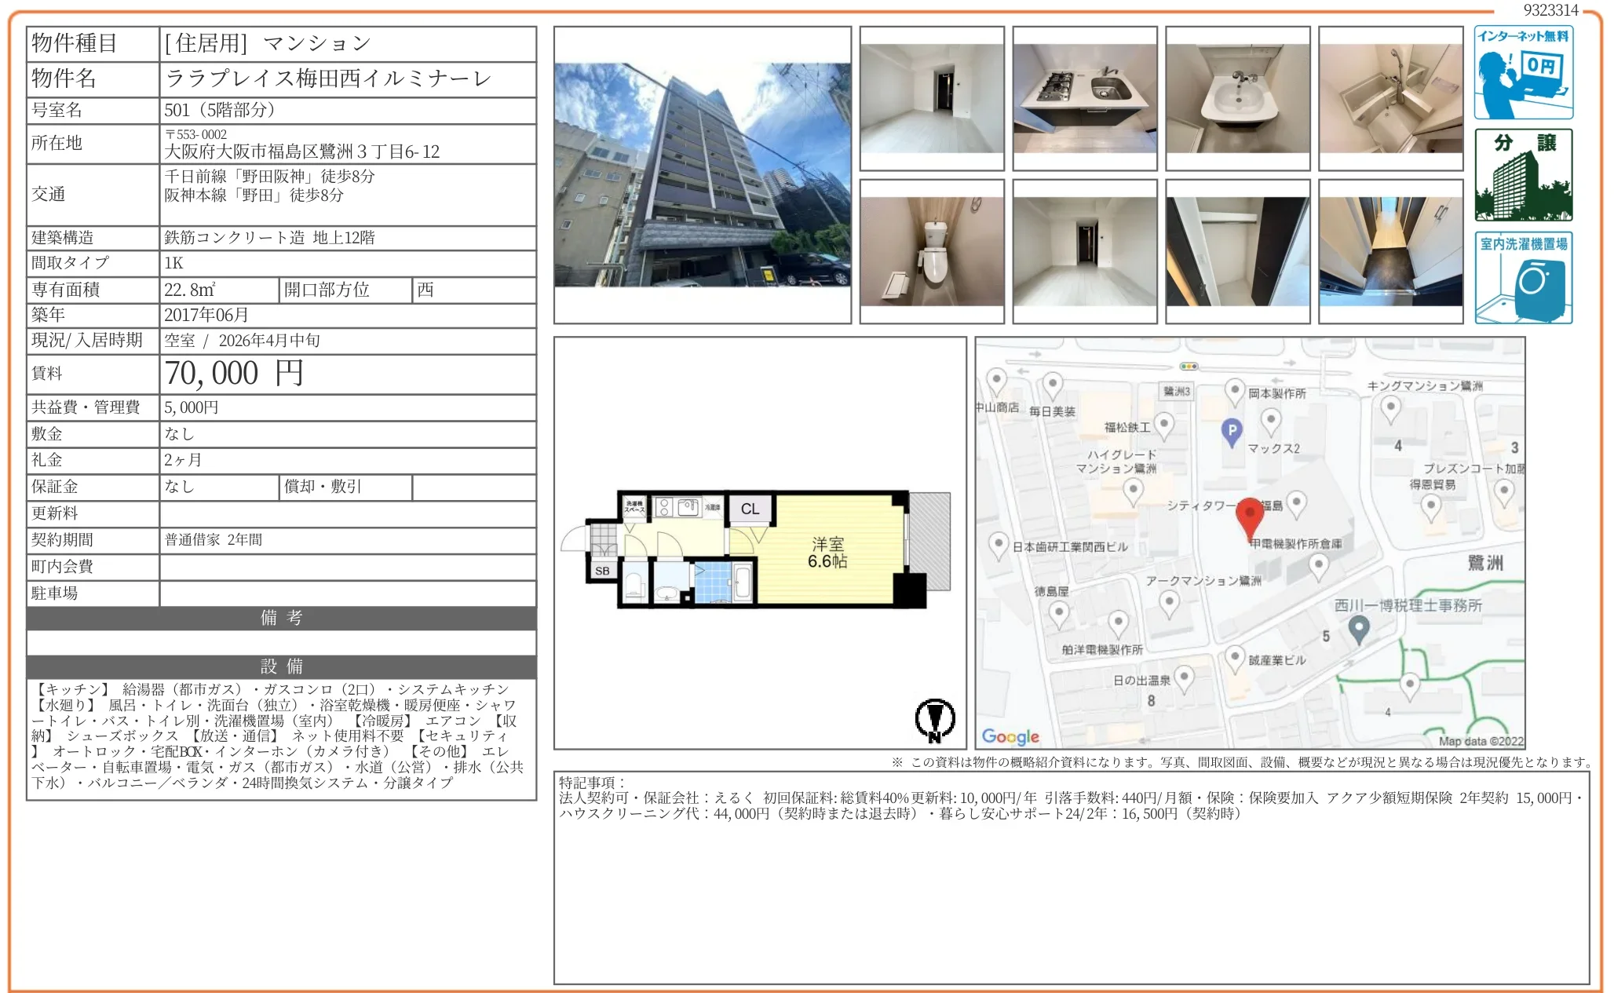Click the north compass icon on floor plan
The width and height of the screenshot is (1614, 993).
point(934,719)
